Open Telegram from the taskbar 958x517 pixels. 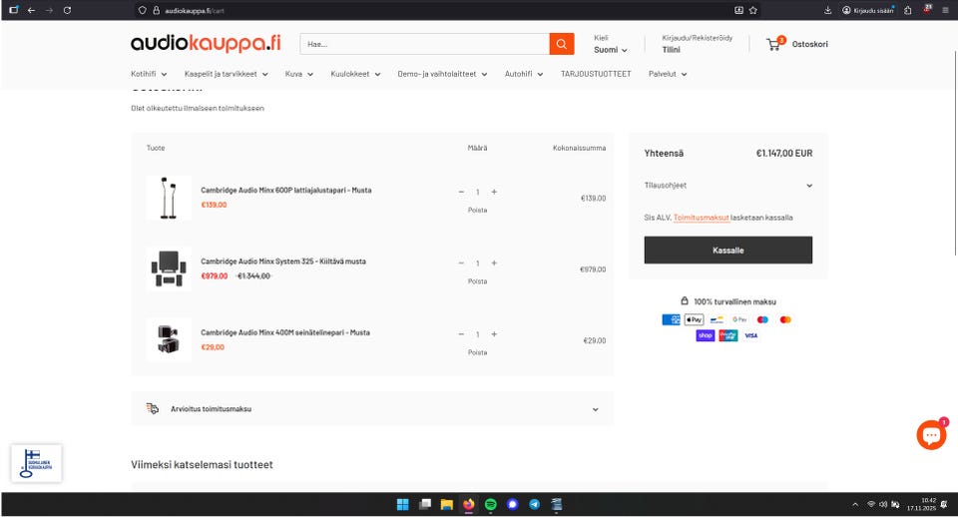click(535, 504)
